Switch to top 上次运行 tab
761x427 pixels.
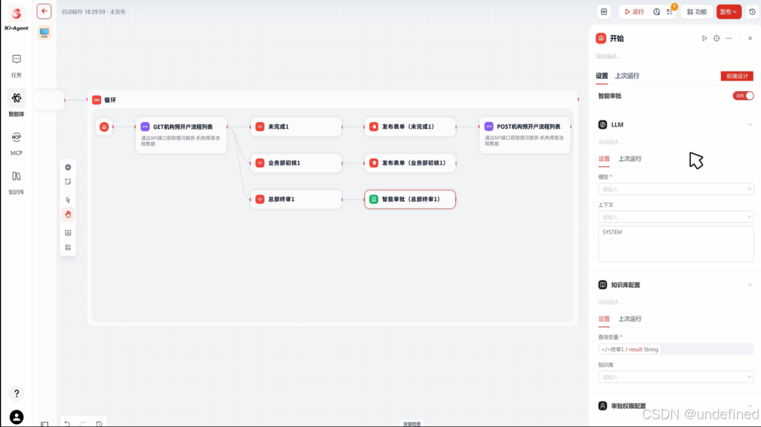[x=627, y=76]
